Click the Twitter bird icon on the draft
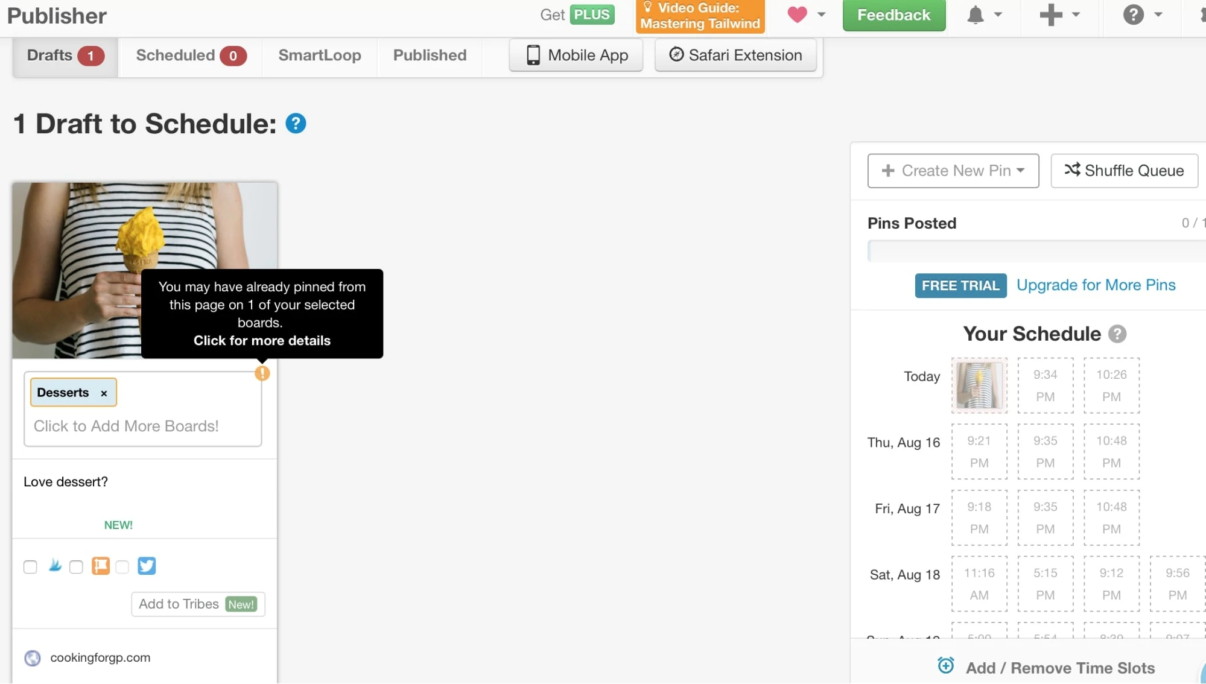Screen dimensions: 1206x684 147,566
